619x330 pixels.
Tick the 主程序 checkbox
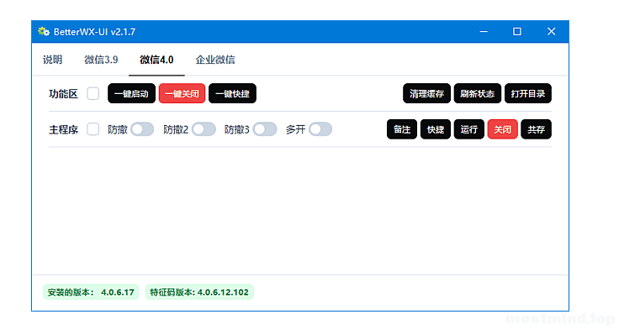tap(93, 129)
